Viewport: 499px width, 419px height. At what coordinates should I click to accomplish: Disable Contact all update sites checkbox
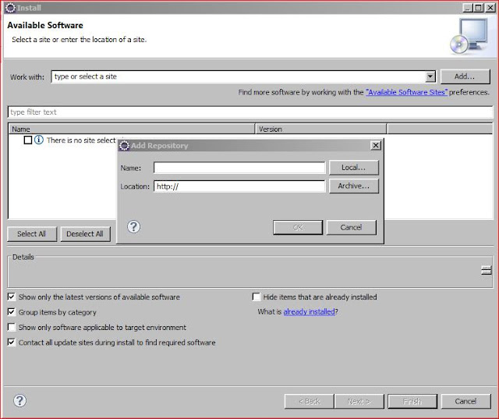click(12, 342)
